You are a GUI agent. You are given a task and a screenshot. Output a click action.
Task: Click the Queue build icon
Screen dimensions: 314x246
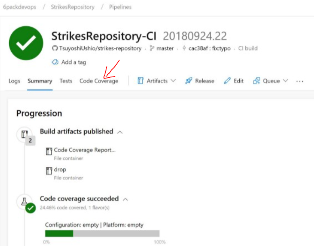tap(256, 81)
